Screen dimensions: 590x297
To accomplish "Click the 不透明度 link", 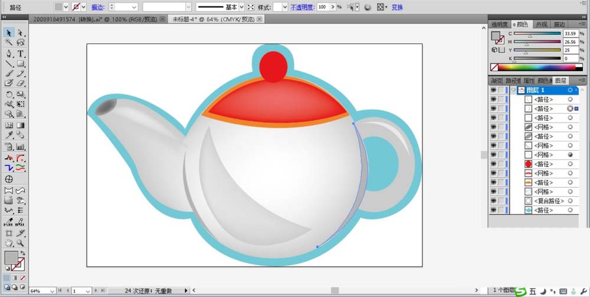I will [x=303, y=7].
